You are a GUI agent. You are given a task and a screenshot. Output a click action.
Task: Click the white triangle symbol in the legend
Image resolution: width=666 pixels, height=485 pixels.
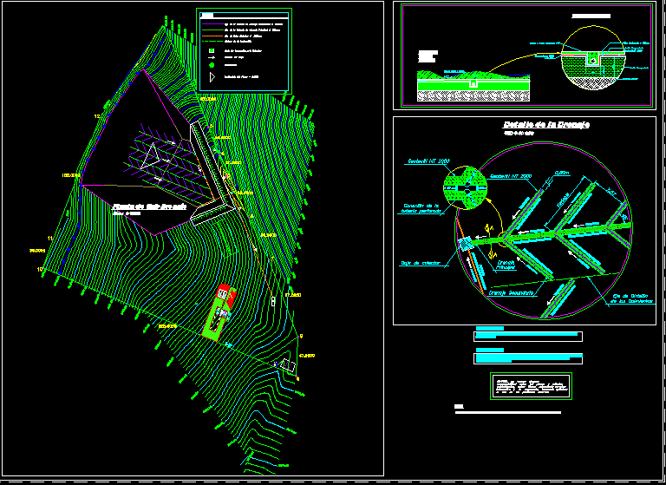(x=212, y=77)
